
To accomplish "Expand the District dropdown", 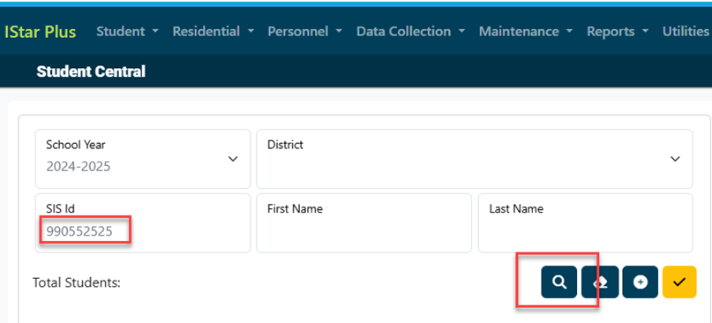I will (475, 159).
